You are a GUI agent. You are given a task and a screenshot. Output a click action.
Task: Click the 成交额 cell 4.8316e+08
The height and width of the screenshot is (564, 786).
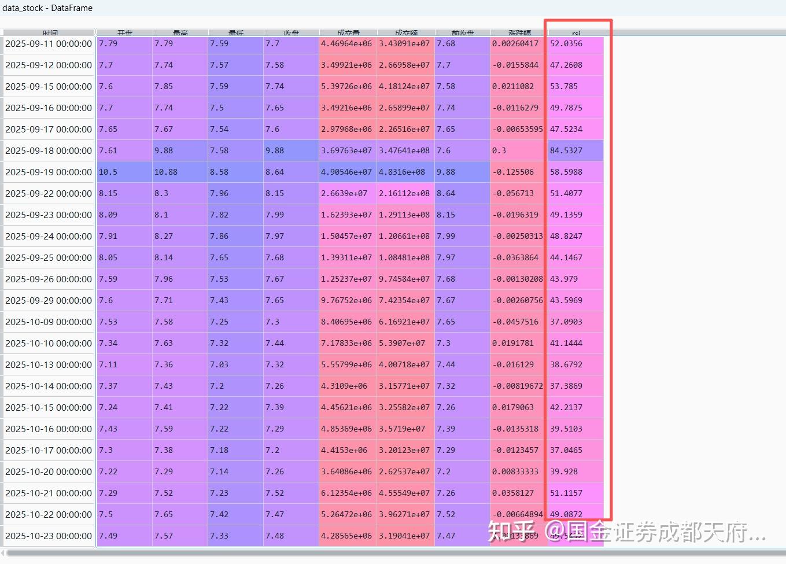(405, 172)
